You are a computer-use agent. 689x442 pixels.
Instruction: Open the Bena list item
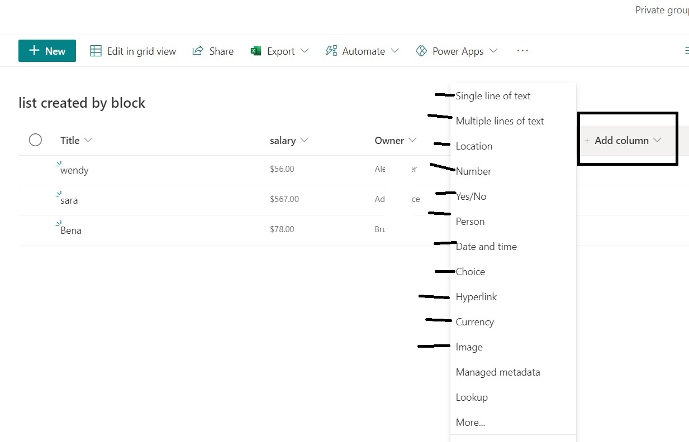click(x=71, y=230)
